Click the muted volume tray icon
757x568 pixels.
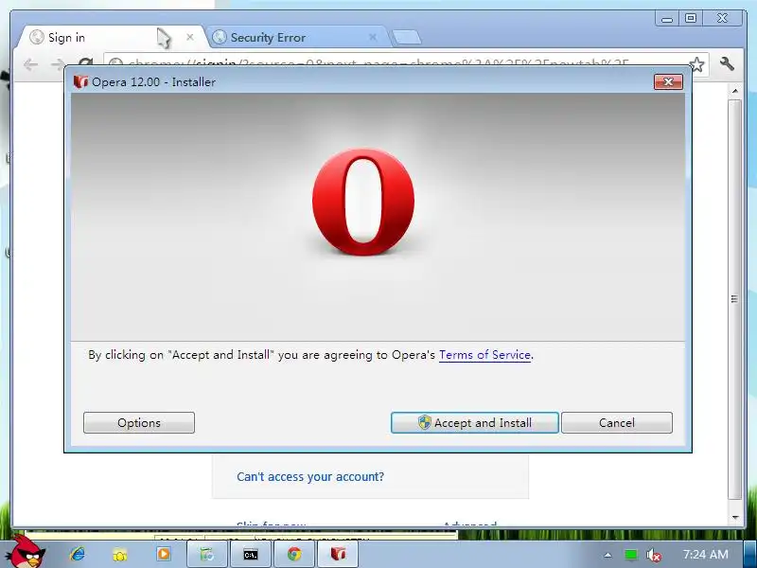653,555
